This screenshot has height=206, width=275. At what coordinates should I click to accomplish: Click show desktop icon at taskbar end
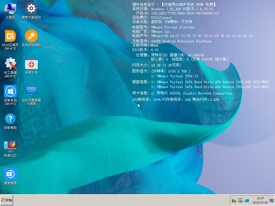272,200
